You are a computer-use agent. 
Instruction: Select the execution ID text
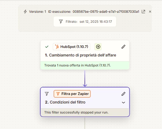click(x=106, y=12)
